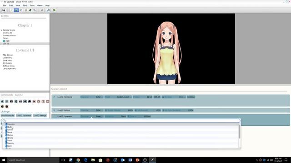Expand the Live2D Join Scene command
This screenshot has width=291, height=163.
54,97
